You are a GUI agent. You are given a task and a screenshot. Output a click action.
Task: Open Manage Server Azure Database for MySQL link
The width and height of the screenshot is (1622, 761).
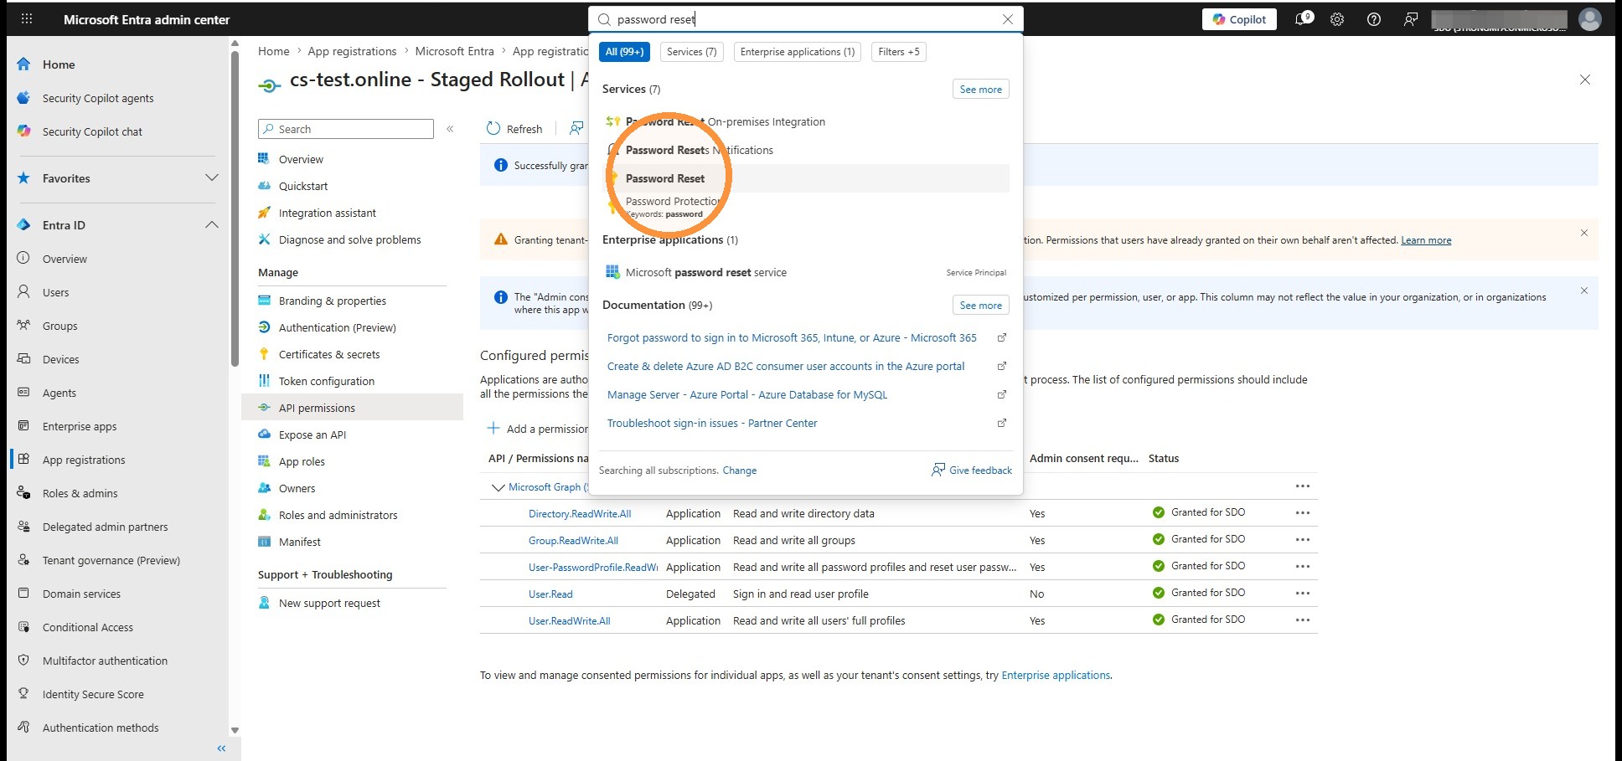[747, 394]
